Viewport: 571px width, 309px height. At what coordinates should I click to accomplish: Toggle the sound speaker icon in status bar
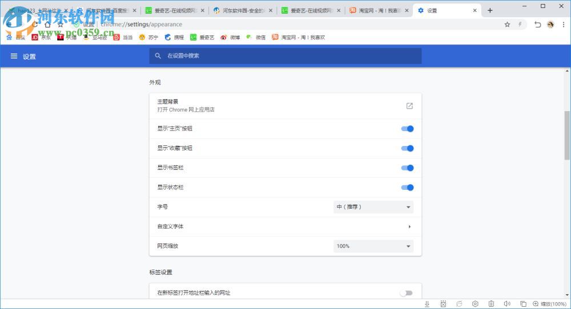[x=507, y=304]
